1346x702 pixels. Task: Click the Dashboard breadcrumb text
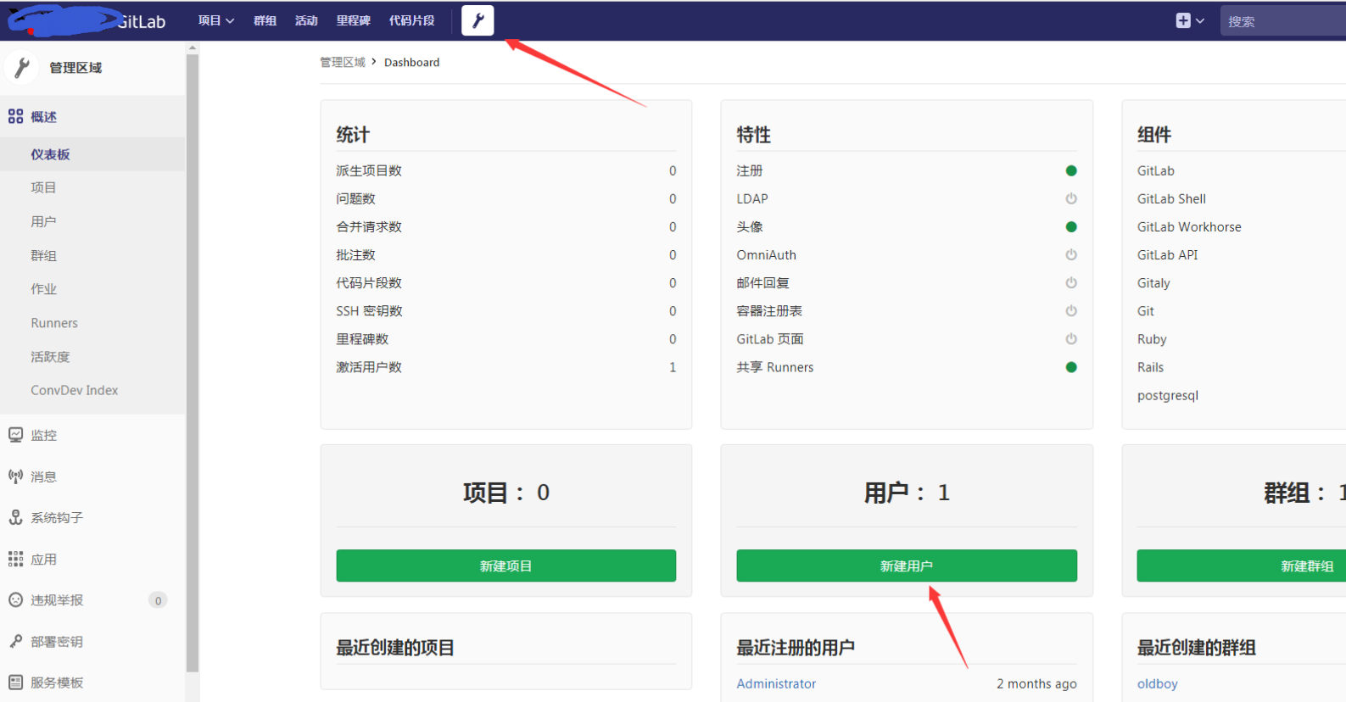(x=411, y=62)
